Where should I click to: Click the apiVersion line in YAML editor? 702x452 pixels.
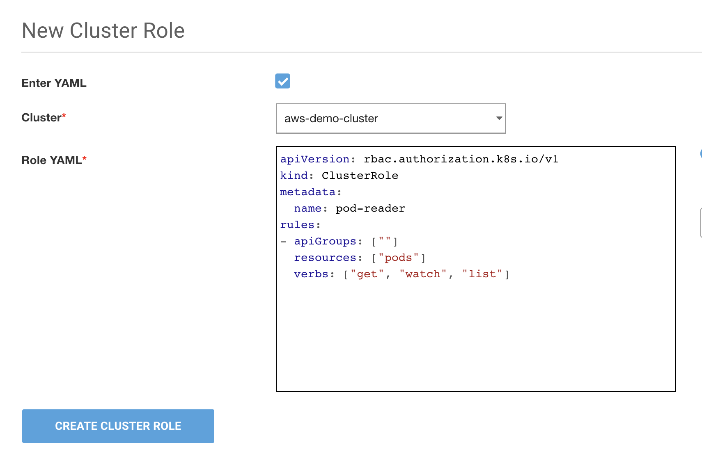tap(419, 159)
